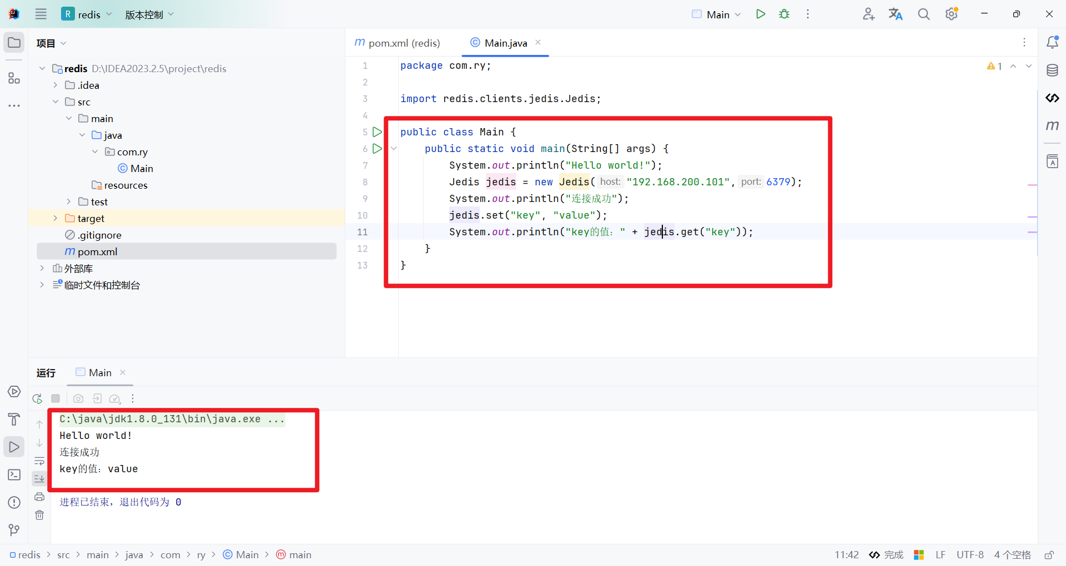Click the warning indicator in editor
The width and height of the screenshot is (1066, 566).
(994, 66)
